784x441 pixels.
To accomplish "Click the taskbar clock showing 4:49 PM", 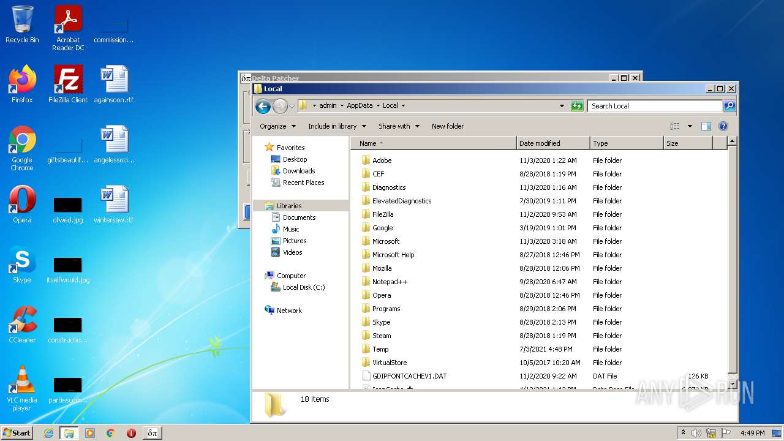I will point(752,433).
